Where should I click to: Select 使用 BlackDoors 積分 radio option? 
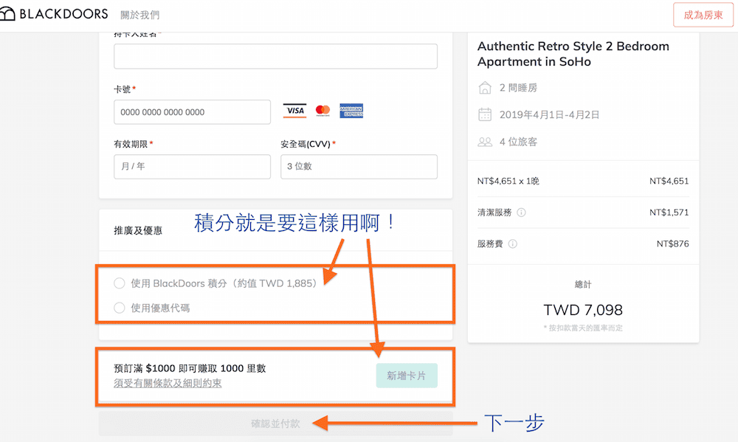click(x=120, y=283)
